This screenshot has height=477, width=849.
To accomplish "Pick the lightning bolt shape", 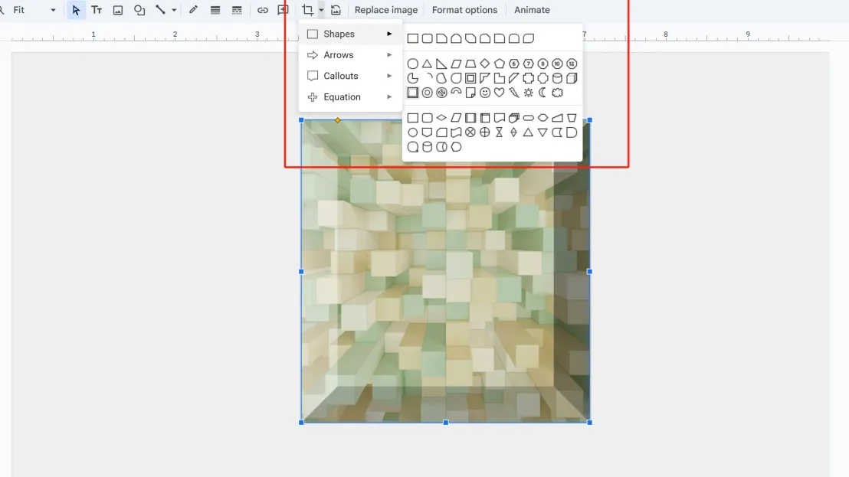I will point(514,93).
